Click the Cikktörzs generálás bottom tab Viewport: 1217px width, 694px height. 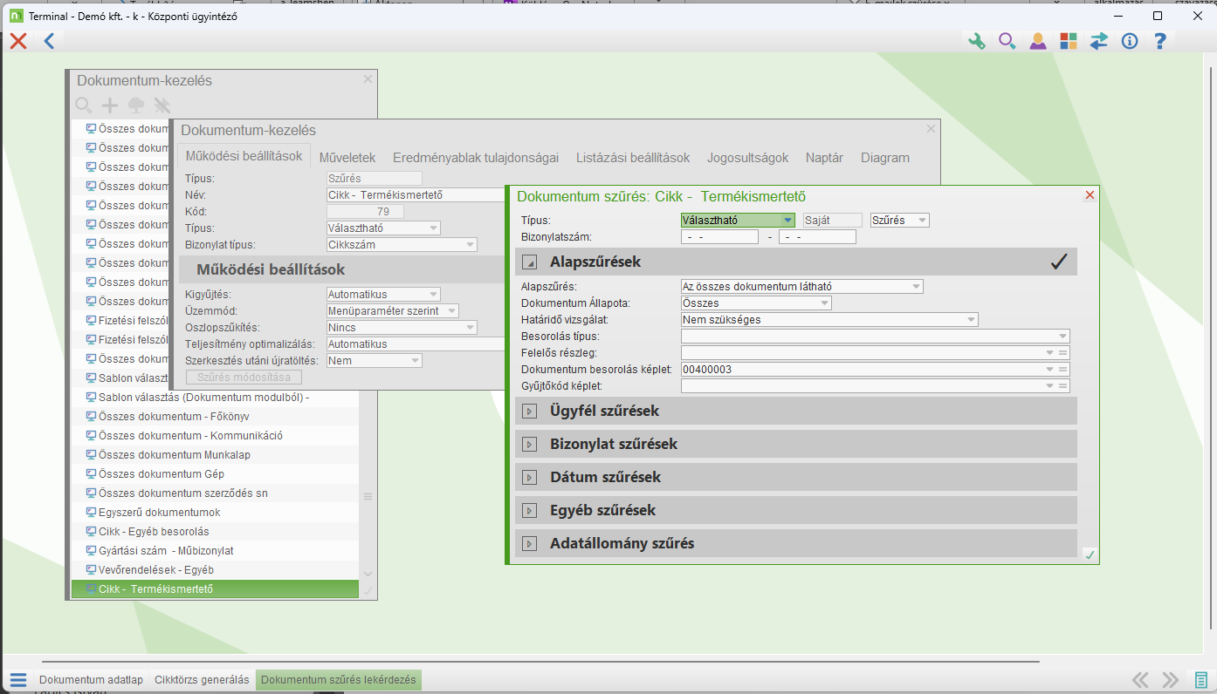202,680
